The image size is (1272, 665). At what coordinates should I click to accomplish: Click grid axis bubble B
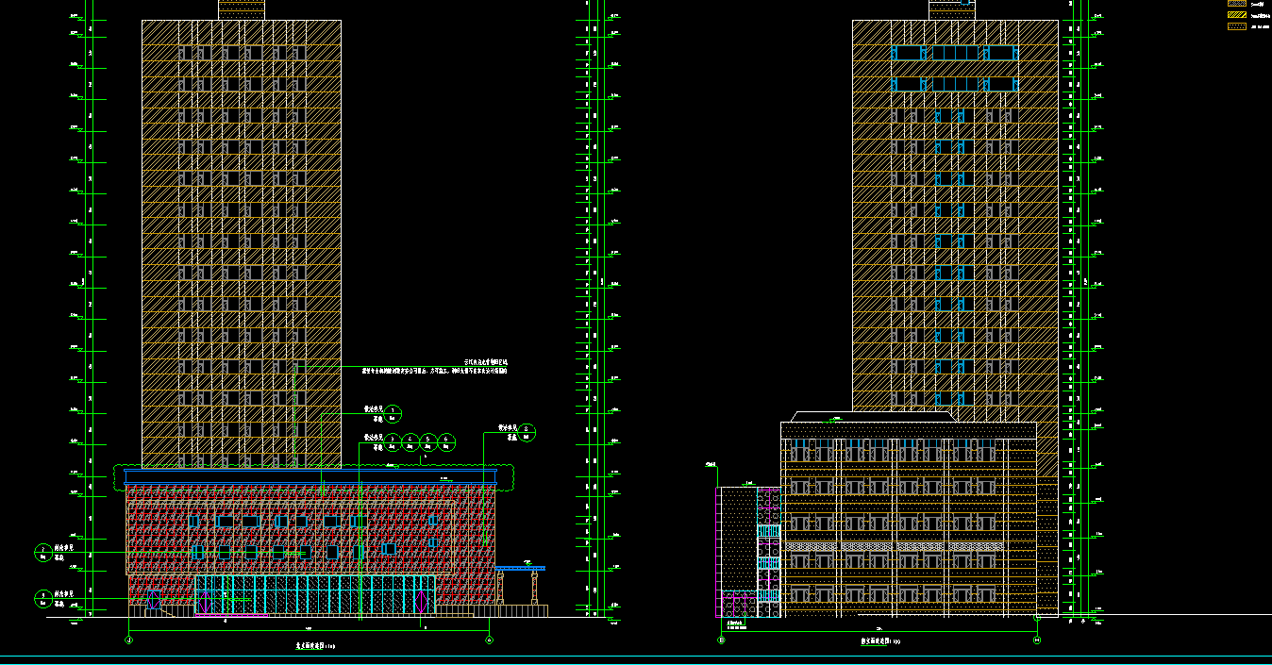tap(722, 640)
